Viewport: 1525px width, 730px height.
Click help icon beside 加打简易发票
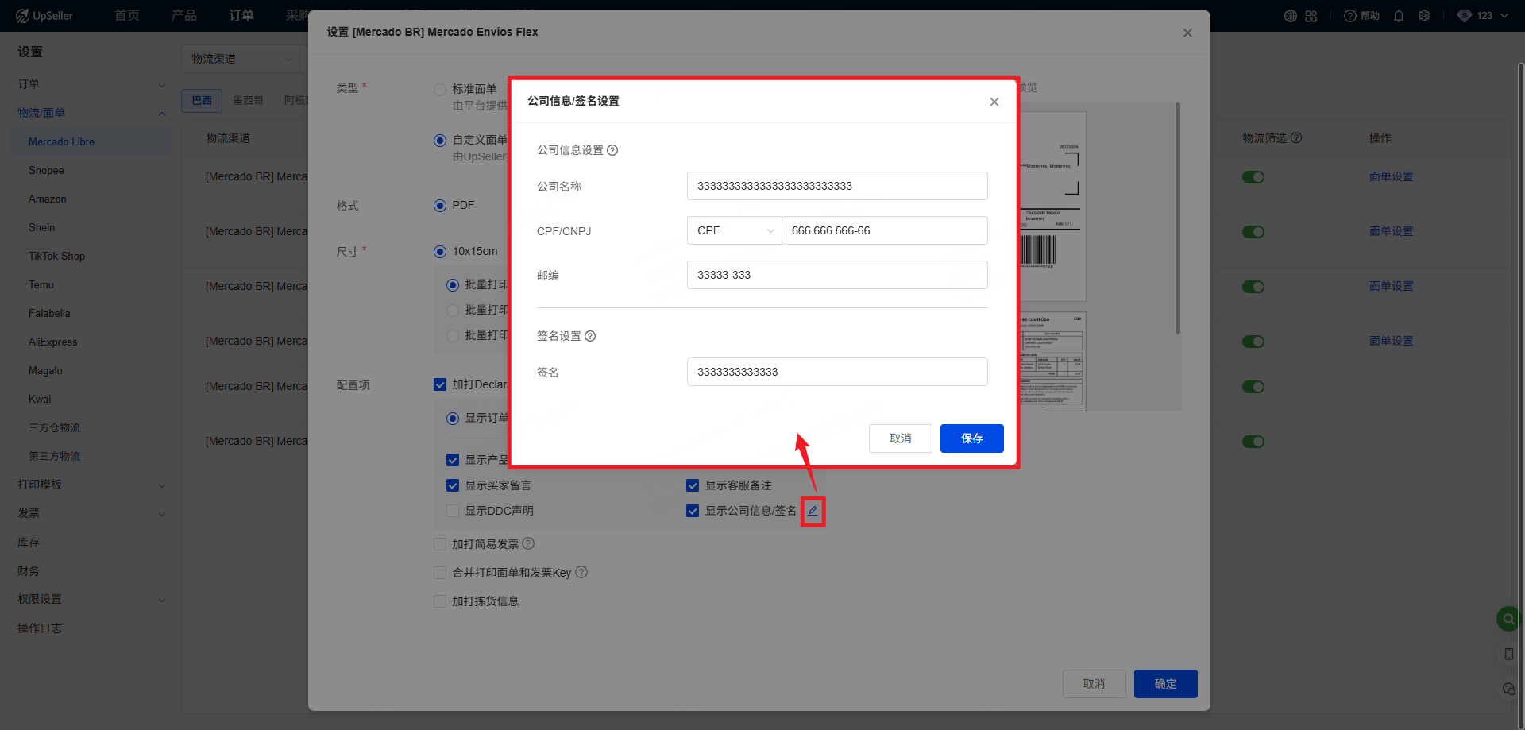(x=529, y=544)
